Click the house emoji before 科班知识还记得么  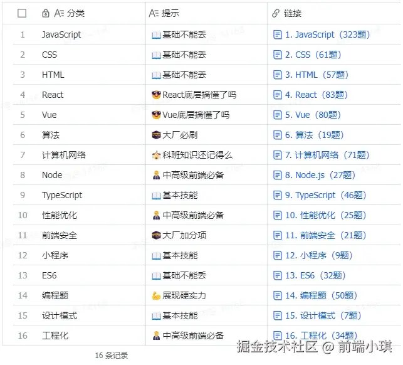click(x=156, y=155)
